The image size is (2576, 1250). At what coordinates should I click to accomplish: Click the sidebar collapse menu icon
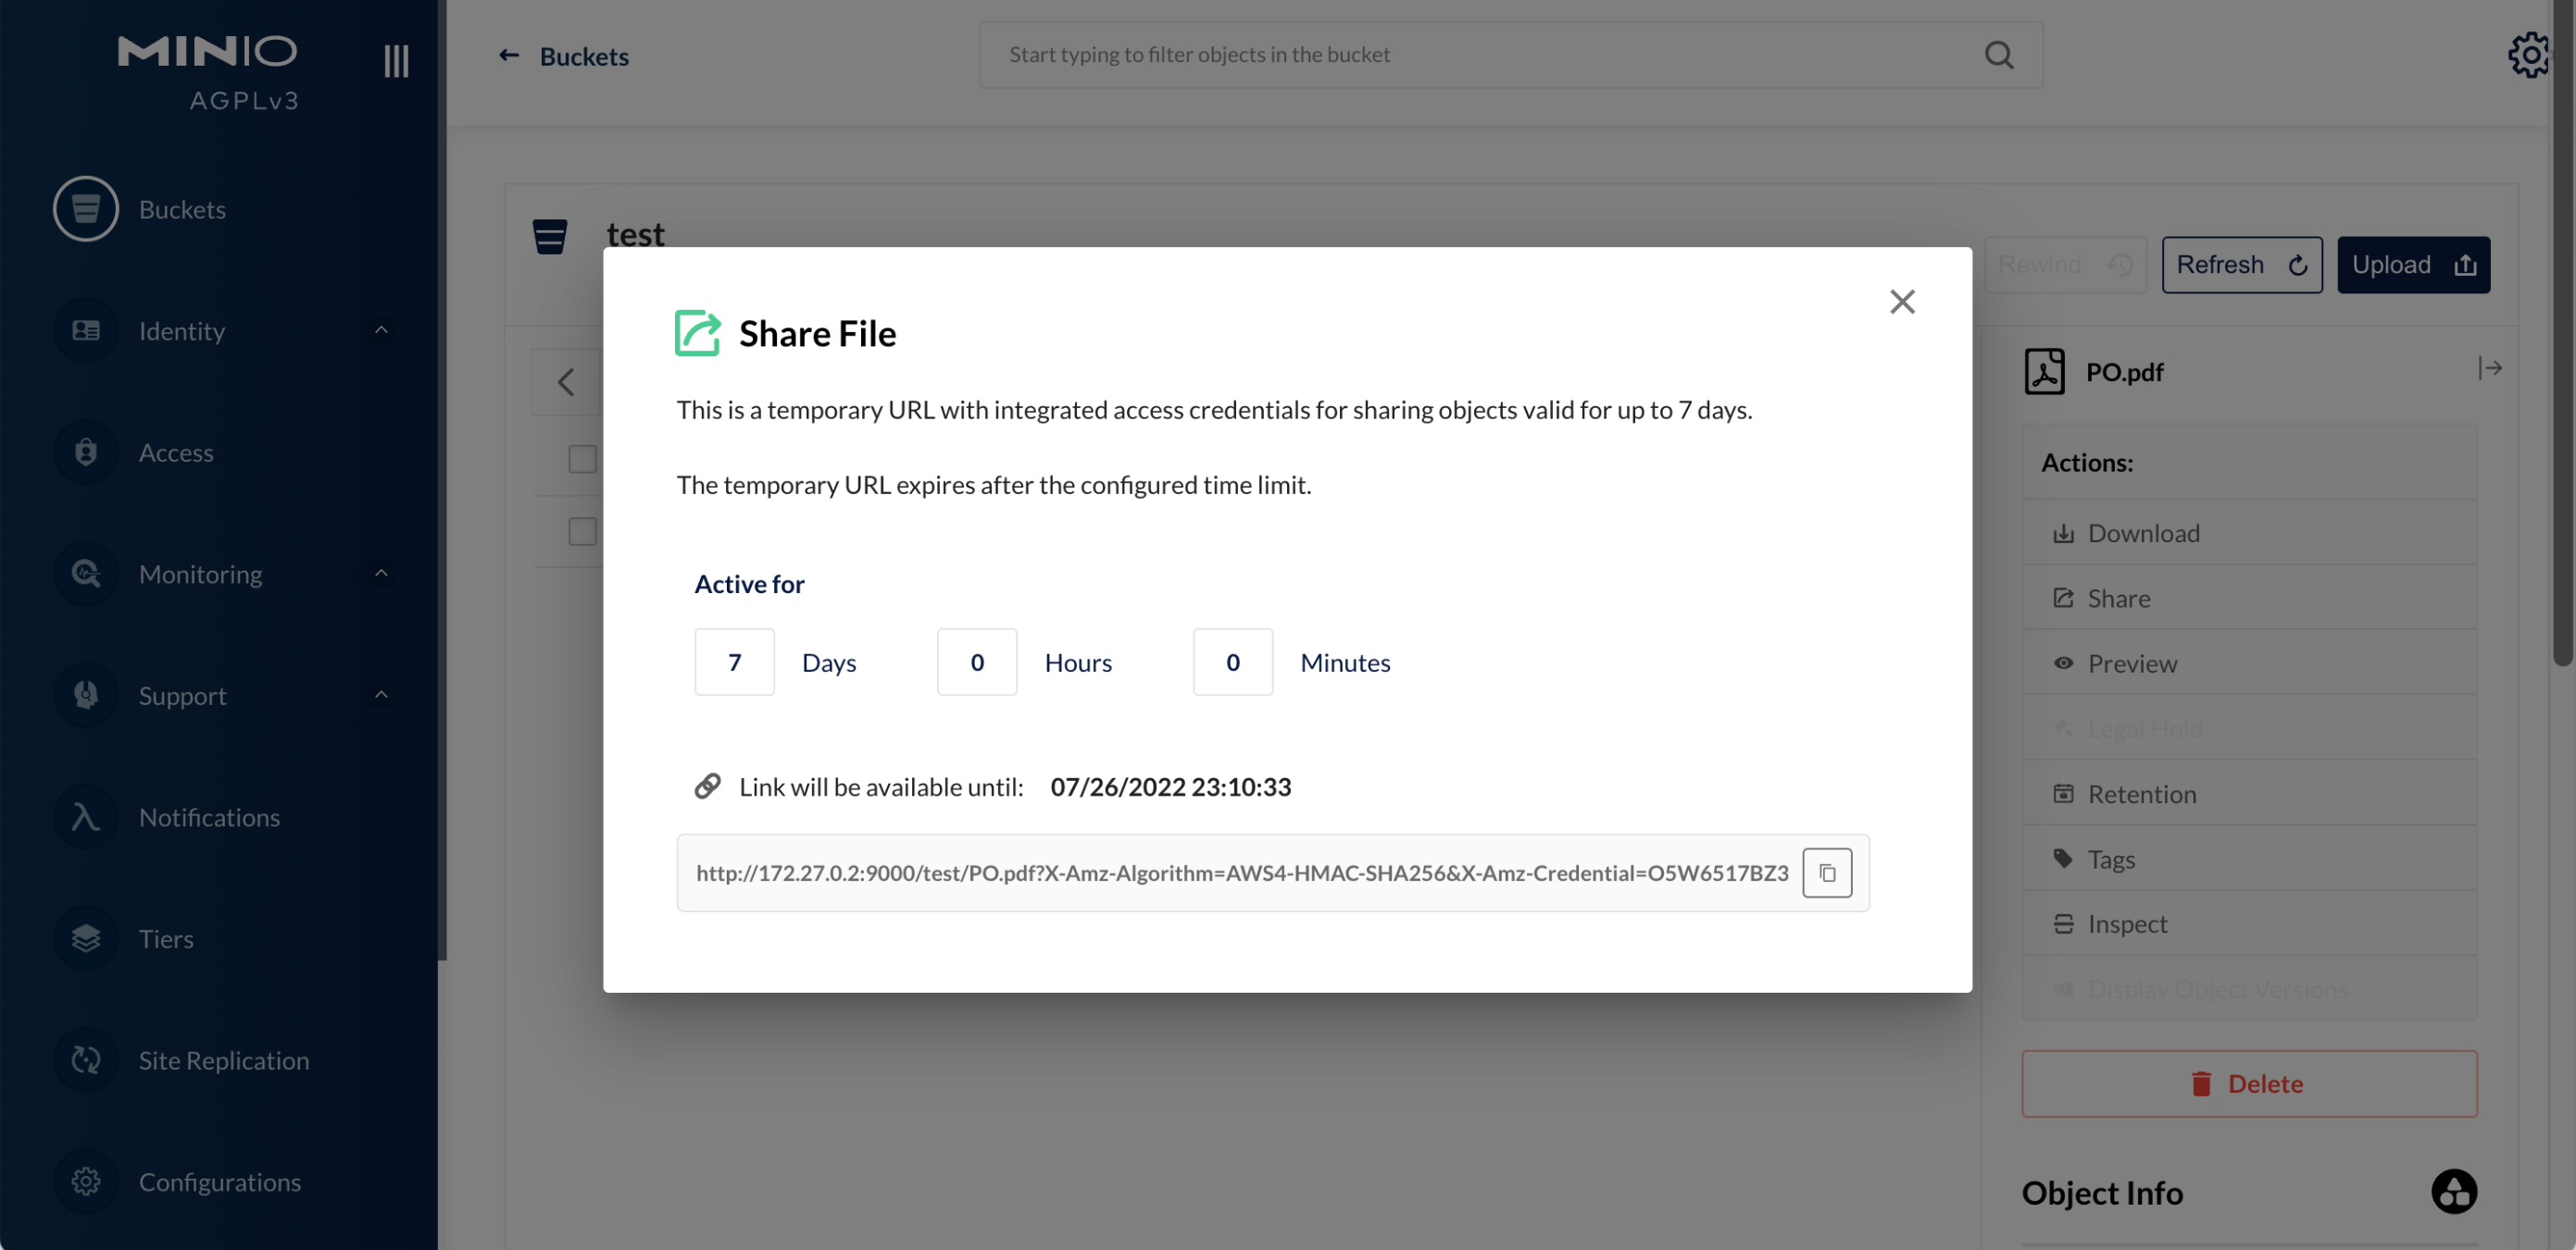[396, 61]
